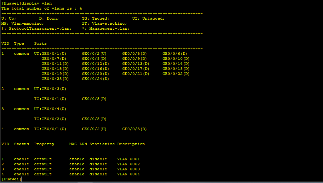Click the "D: Down;" legend entry
Image resolution: width=323 pixels, height=183 pixels.
point(49,18)
